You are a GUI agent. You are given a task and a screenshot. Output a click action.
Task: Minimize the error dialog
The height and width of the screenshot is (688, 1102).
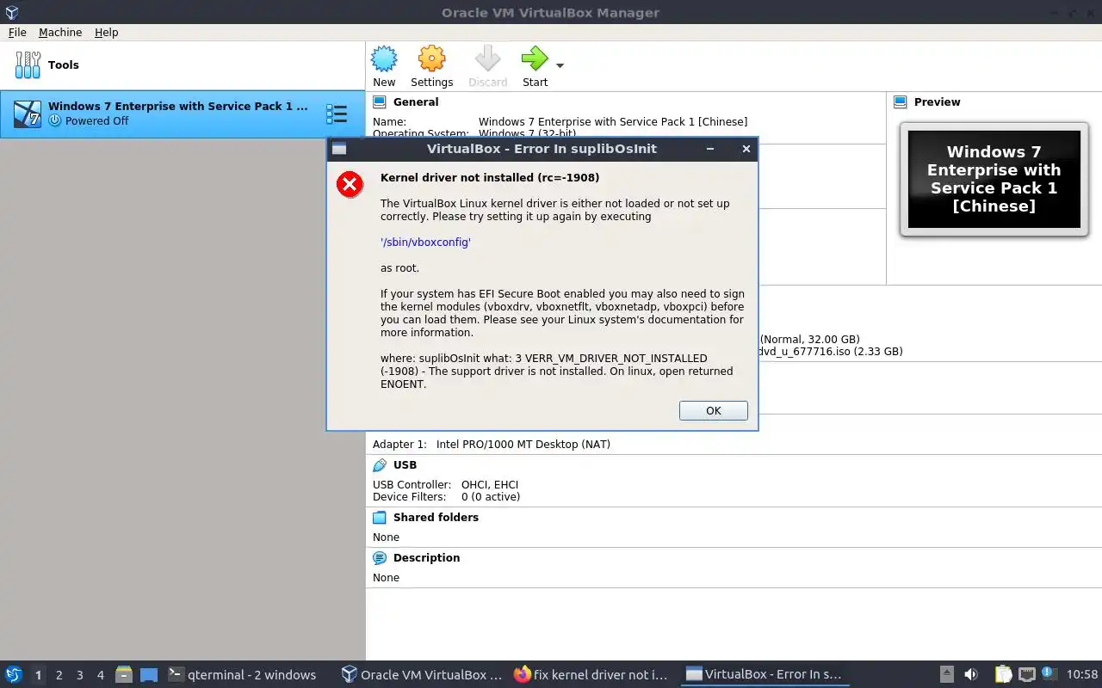[x=710, y=149]
